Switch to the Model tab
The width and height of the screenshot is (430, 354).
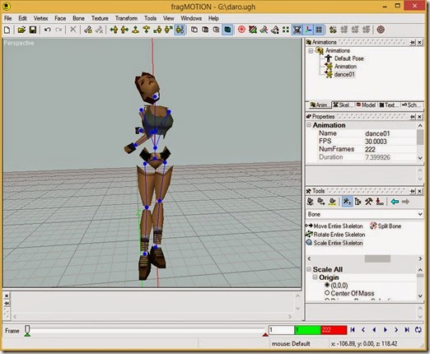(366, 105)
